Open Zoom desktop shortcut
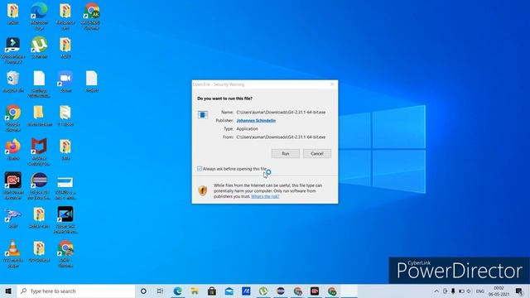This screenshot has height=298, width=530. [x=65, y=81]
